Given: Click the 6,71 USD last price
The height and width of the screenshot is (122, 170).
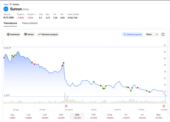Looking at the screenshot, I should click(9, 17).
